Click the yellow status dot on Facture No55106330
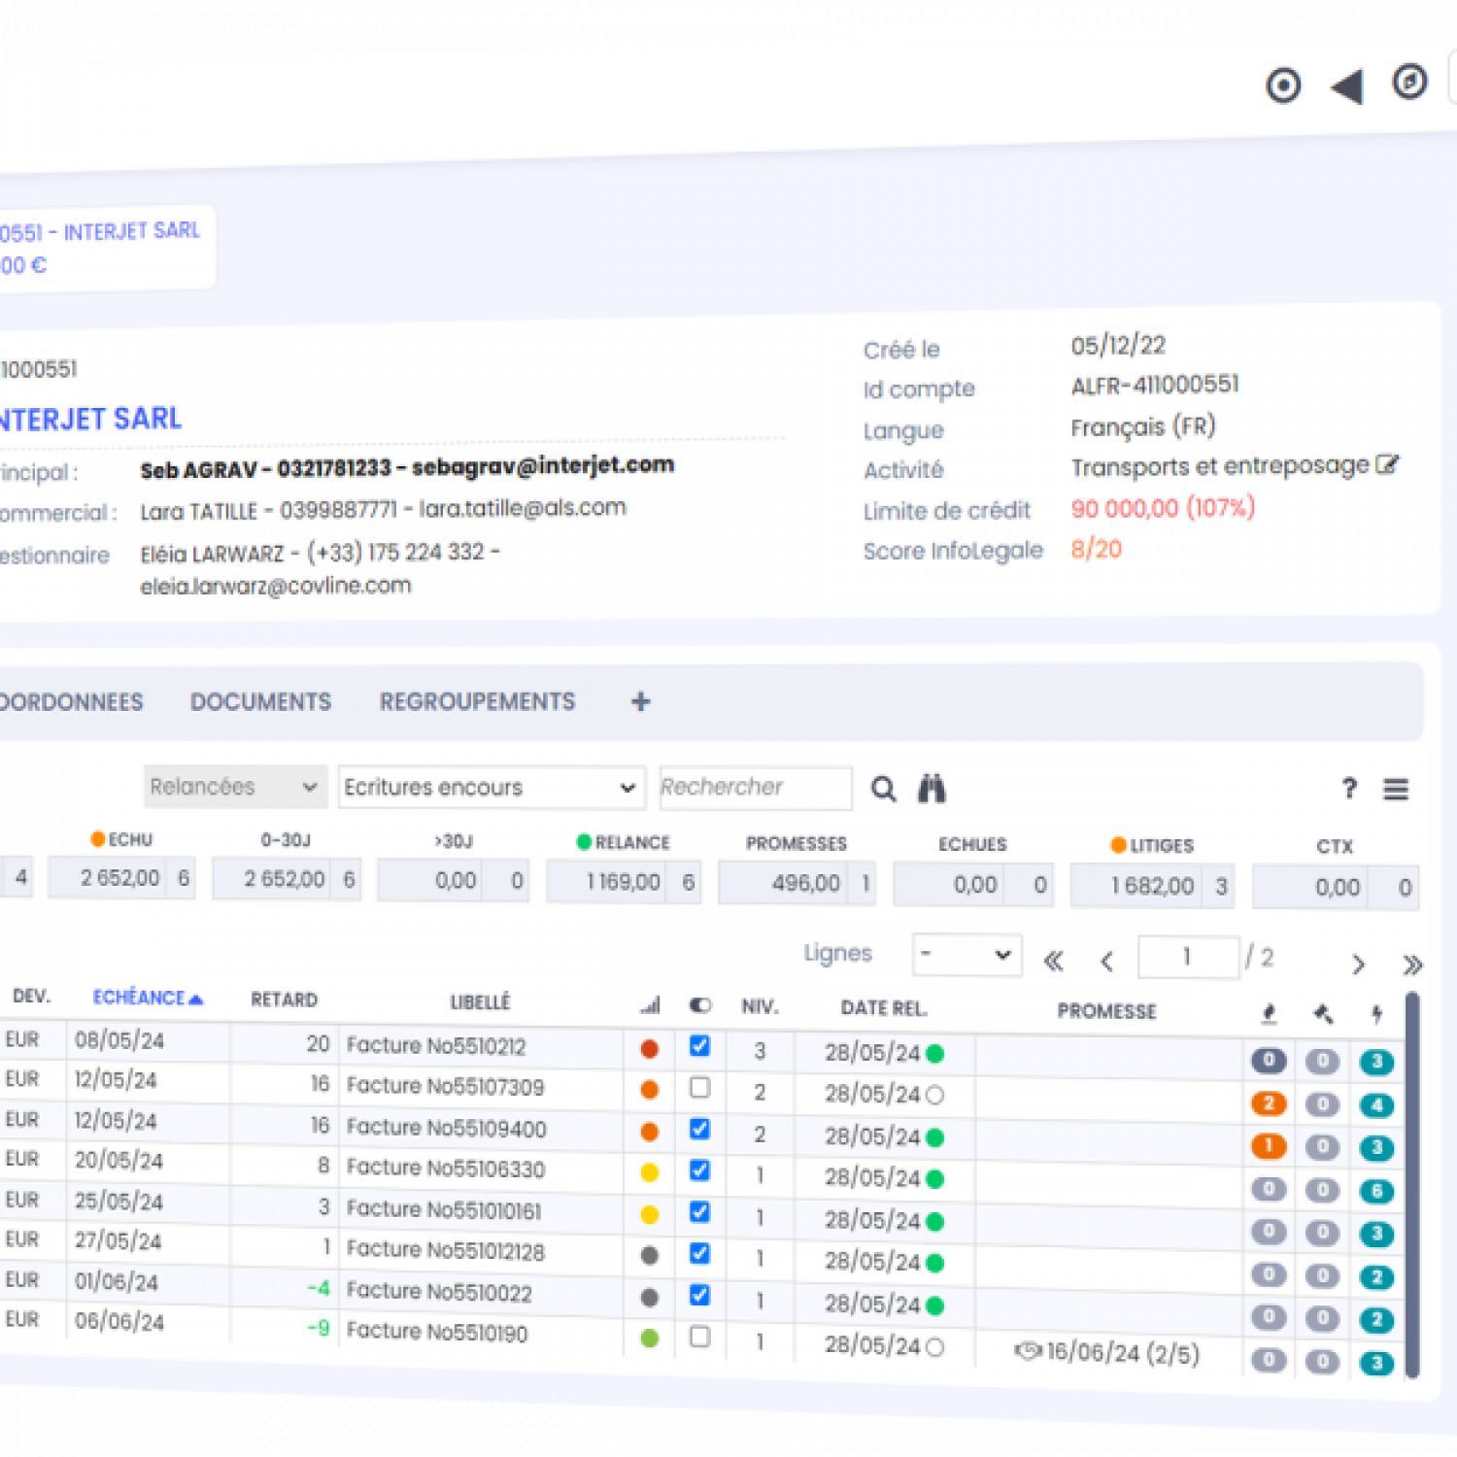This screenshot has height=1457, width=1457. (x=650, y=1173)
